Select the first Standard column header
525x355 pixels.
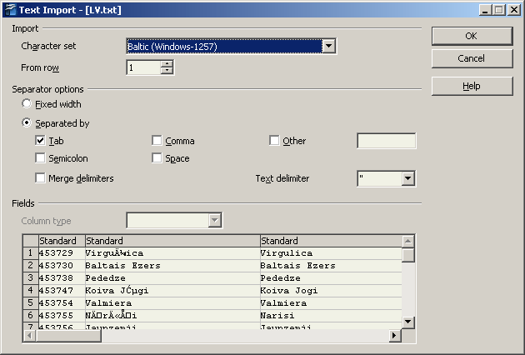point(62,241)
